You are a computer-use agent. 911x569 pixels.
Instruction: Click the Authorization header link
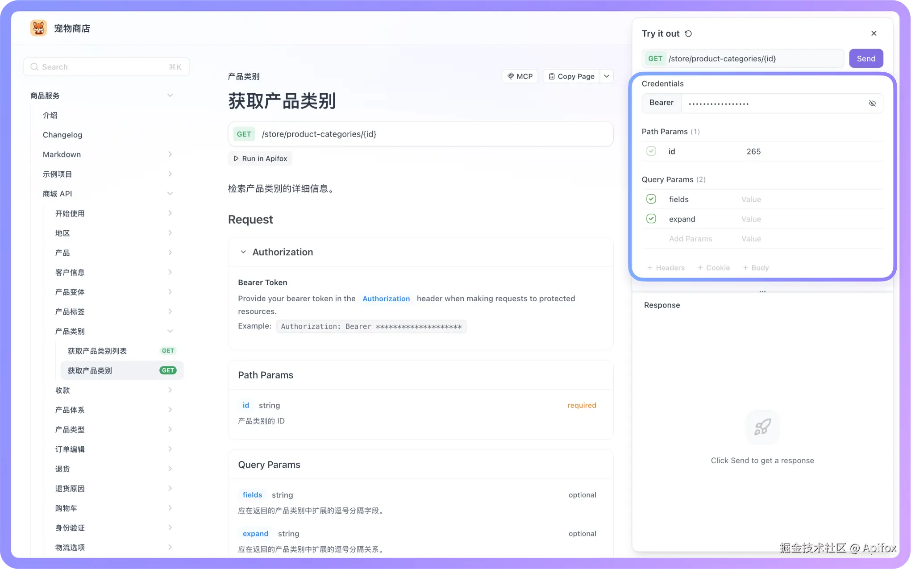click(x=386, y=299)
